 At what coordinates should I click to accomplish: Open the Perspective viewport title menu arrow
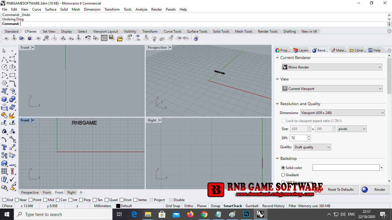[x=170, y=48]
